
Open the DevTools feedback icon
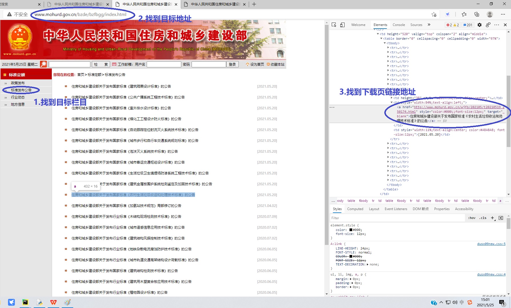(x=488, y=25)
